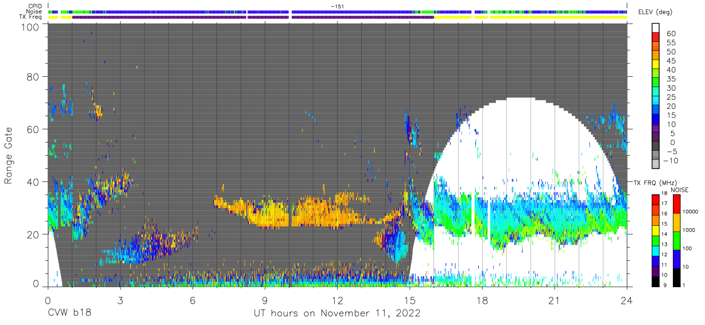The image size is (705, 325).
Task: Click the 30 label on ELEV colorbar
Action: pyautogui.click(x=671, y=88)
